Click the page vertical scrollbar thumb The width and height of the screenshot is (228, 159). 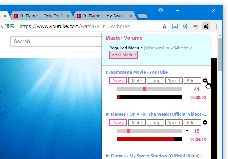(220, 55)
